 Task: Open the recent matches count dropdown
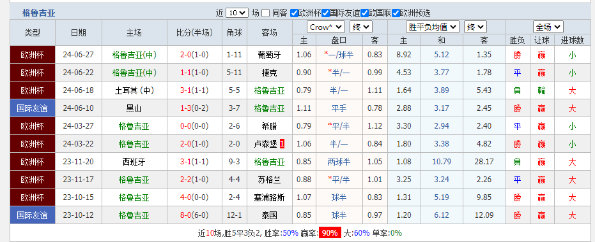[x=236, y=13]
